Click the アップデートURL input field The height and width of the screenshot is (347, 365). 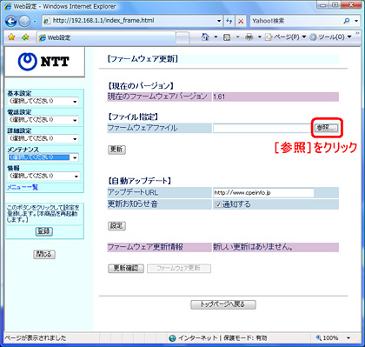(263, 192)
